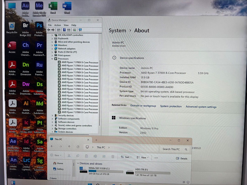The image size is (247, 185).
Task: Click the Cut icon in File Explorer
Action: pos(69,156)
